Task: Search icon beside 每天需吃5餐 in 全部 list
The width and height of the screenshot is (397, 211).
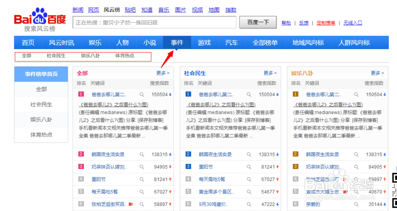Action: coord(142,192)
